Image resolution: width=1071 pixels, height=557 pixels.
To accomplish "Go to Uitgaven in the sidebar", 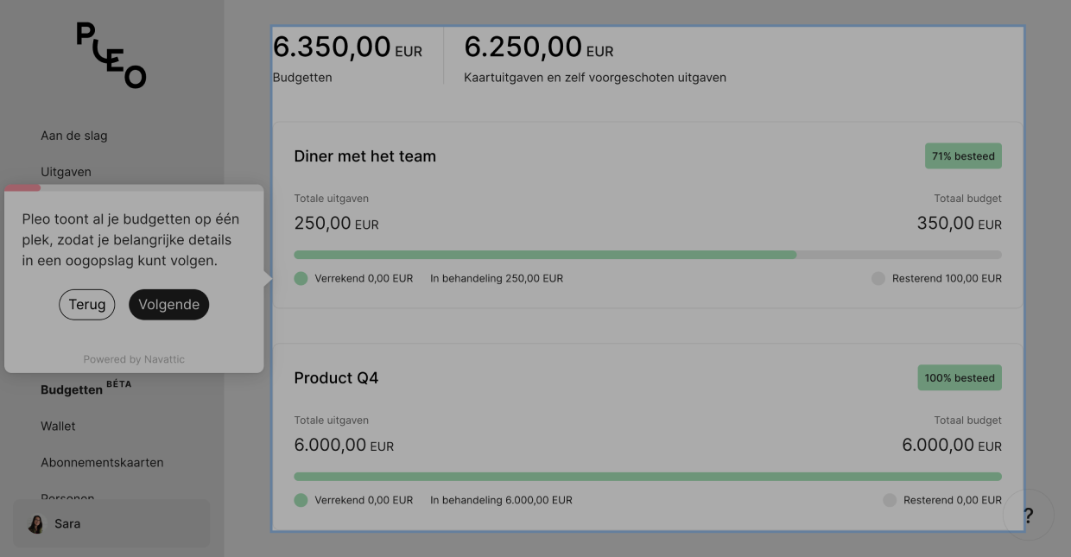I will click(66, 172).
